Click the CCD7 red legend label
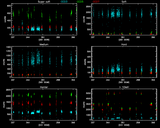Screen dimensions: 160x128 [96, 2]
